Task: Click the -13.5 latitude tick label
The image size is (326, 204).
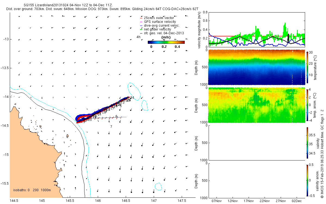Action: (x=5, y=68)
